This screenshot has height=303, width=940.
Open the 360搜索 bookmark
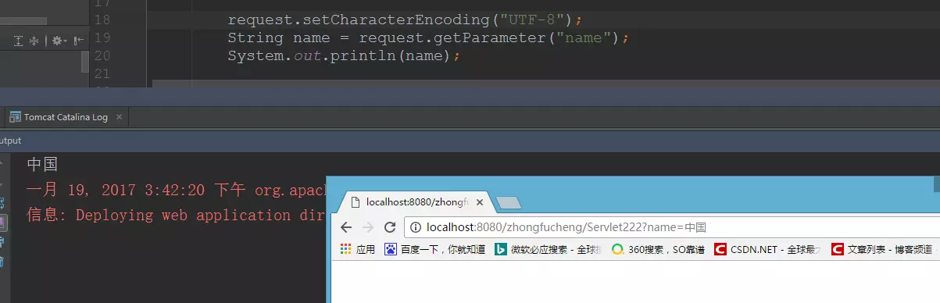tap(658, 250)
